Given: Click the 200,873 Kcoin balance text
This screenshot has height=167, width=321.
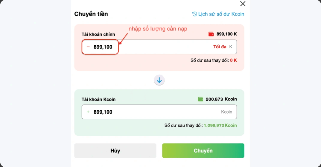Looking at the screenshot, I should pos(221,99).
